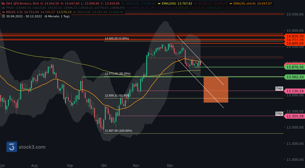Click the BB upper band value 14.712,34
305x168 pixels.
[x=31, y=12]
